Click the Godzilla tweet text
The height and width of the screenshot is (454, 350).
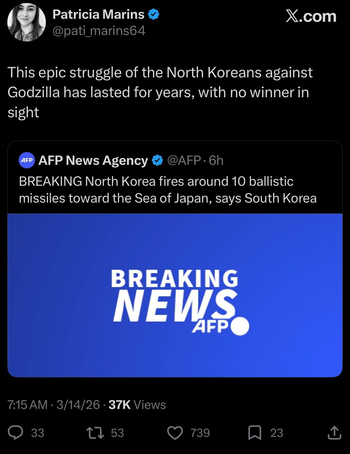coord(160,92)
